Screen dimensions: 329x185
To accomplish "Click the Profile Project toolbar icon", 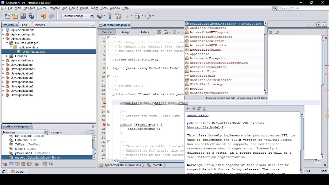I will pos(148,16).
